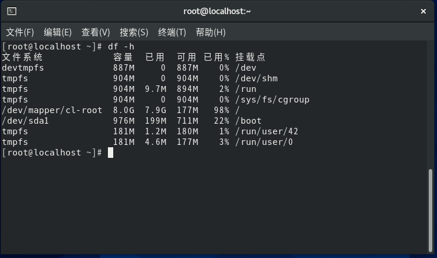Click the 容量 column header
The width and height of the screenshot is (437, 258).
click(x=123, y=57)
